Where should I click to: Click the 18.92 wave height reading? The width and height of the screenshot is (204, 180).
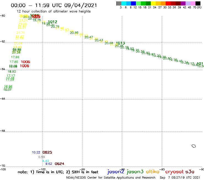click(x=12, y=71)
